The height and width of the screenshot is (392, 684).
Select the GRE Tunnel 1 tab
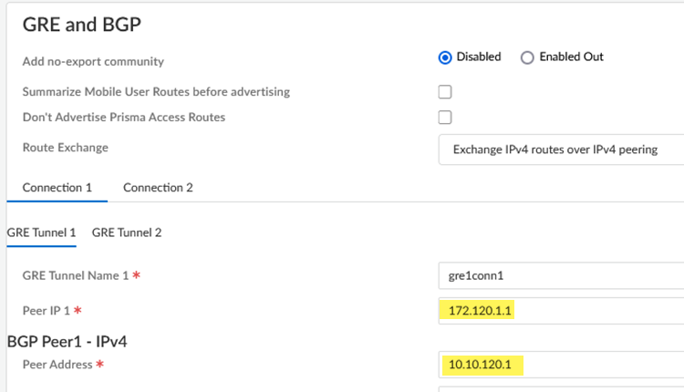[x=41, y=232]
